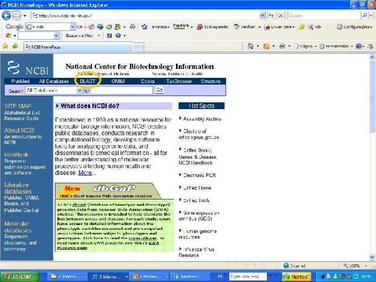Open the 'About NCBI' link
Screen dimensions: 376x282
(19, 130)
